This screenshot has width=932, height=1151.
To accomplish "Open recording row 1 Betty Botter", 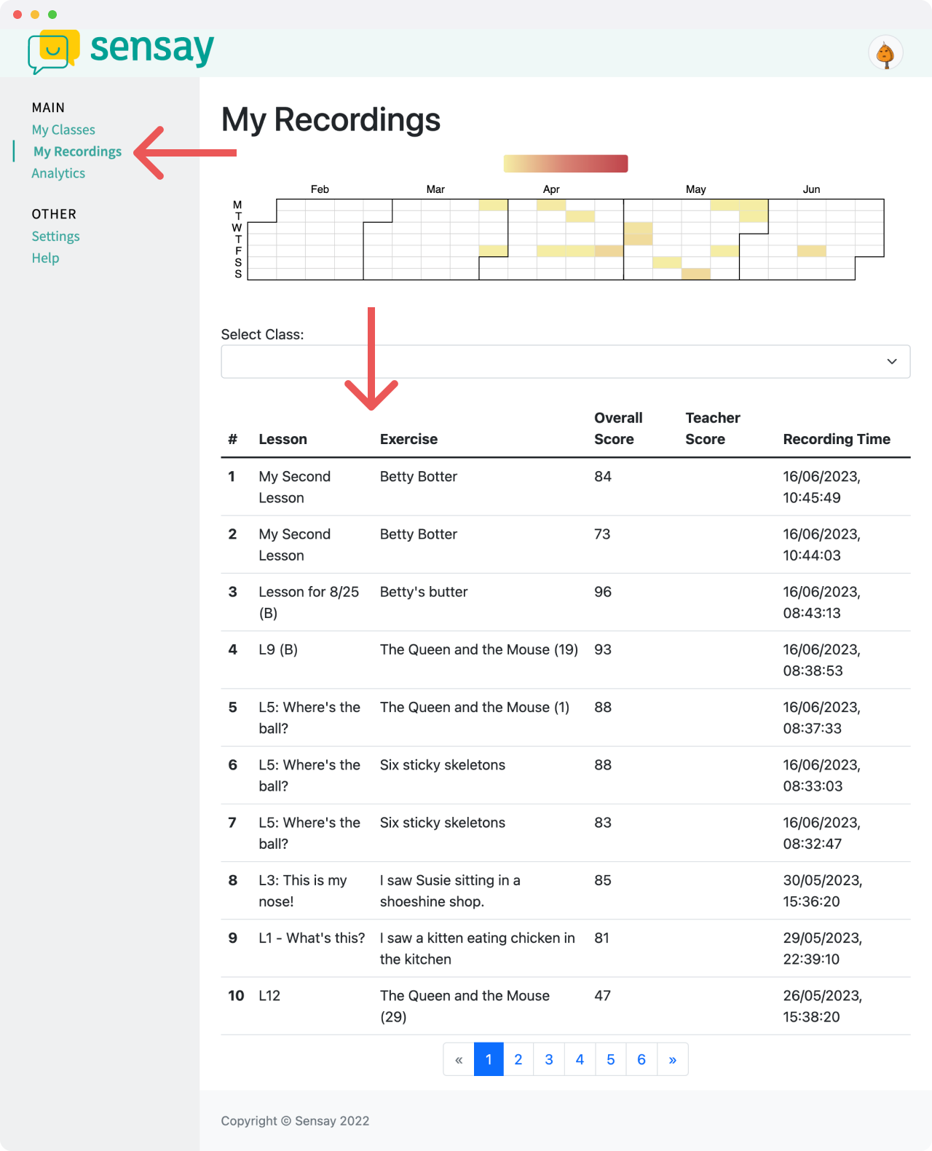I will click(x=419, y=477).
